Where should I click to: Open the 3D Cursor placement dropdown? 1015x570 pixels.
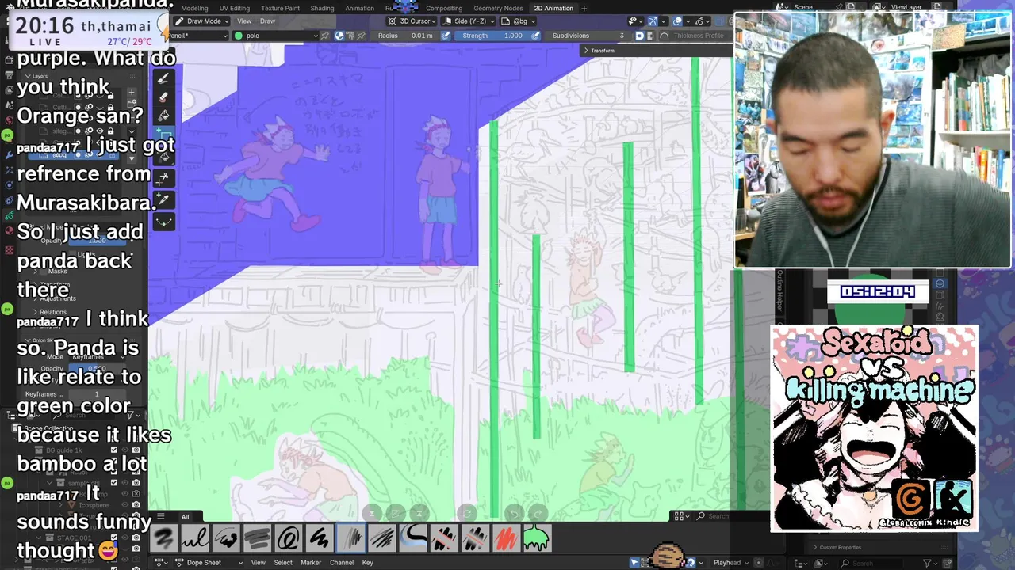pos(413,21)
